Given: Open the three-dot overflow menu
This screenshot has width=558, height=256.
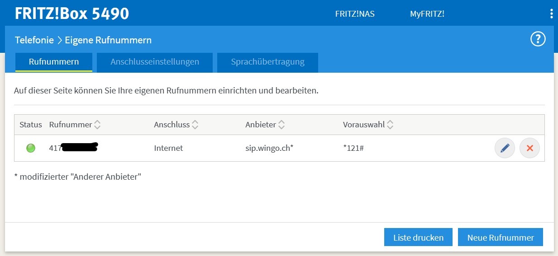Looking at the screenshot, I should 551,13.
